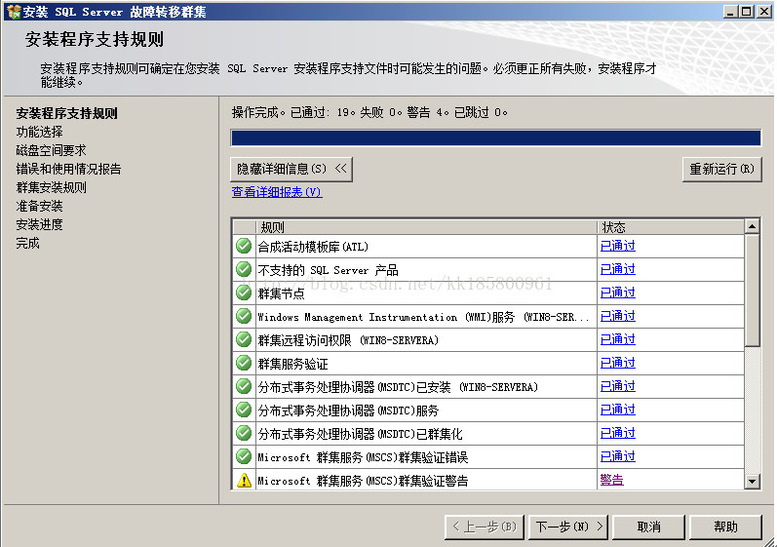Open 已通过 link for 不支持的 SQL Server 产品
Image resolution: width=777 pixels, height=547 pixels.
click(x=617, y=269)
